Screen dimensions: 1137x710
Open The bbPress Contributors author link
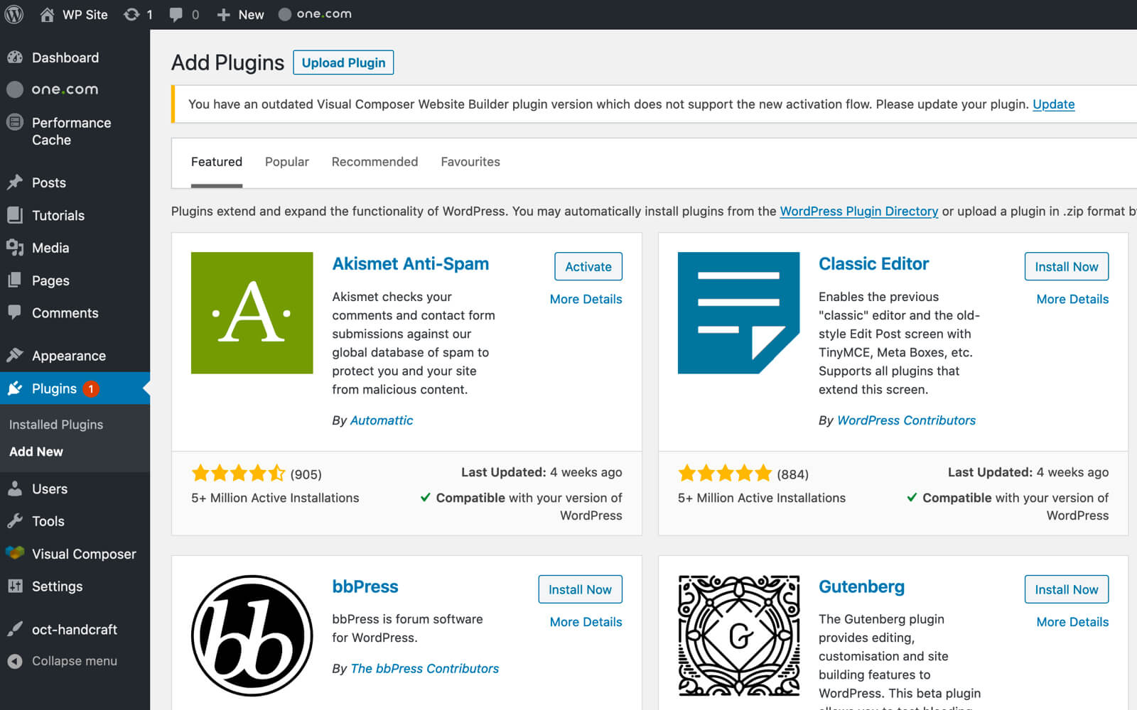(425, 669)
